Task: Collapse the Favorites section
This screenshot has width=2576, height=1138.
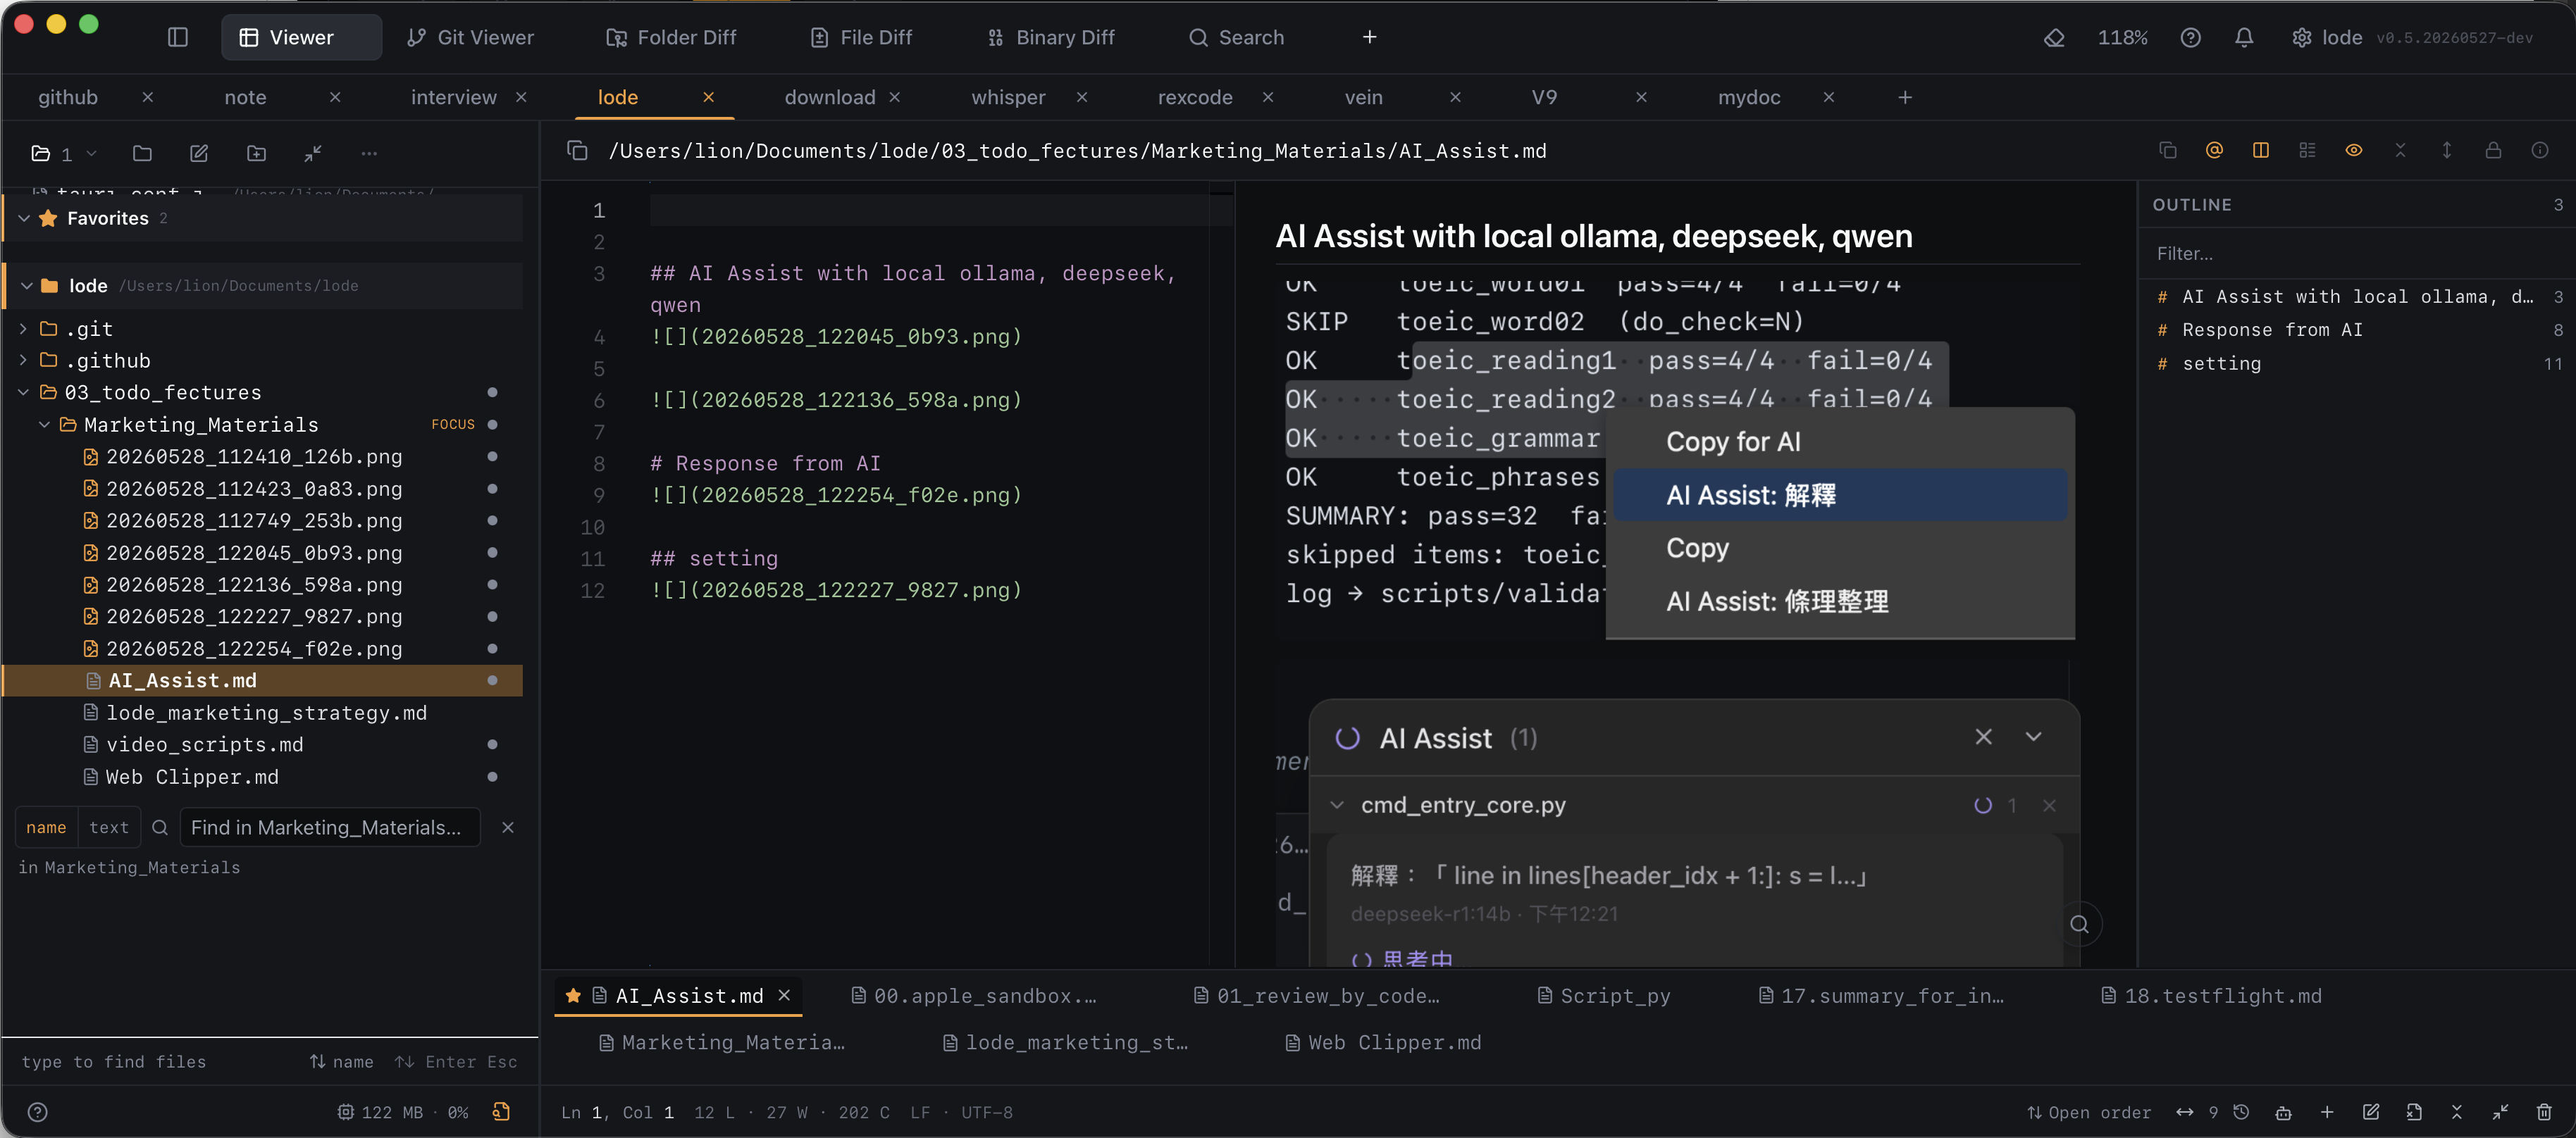Action: tap(24, 218)
